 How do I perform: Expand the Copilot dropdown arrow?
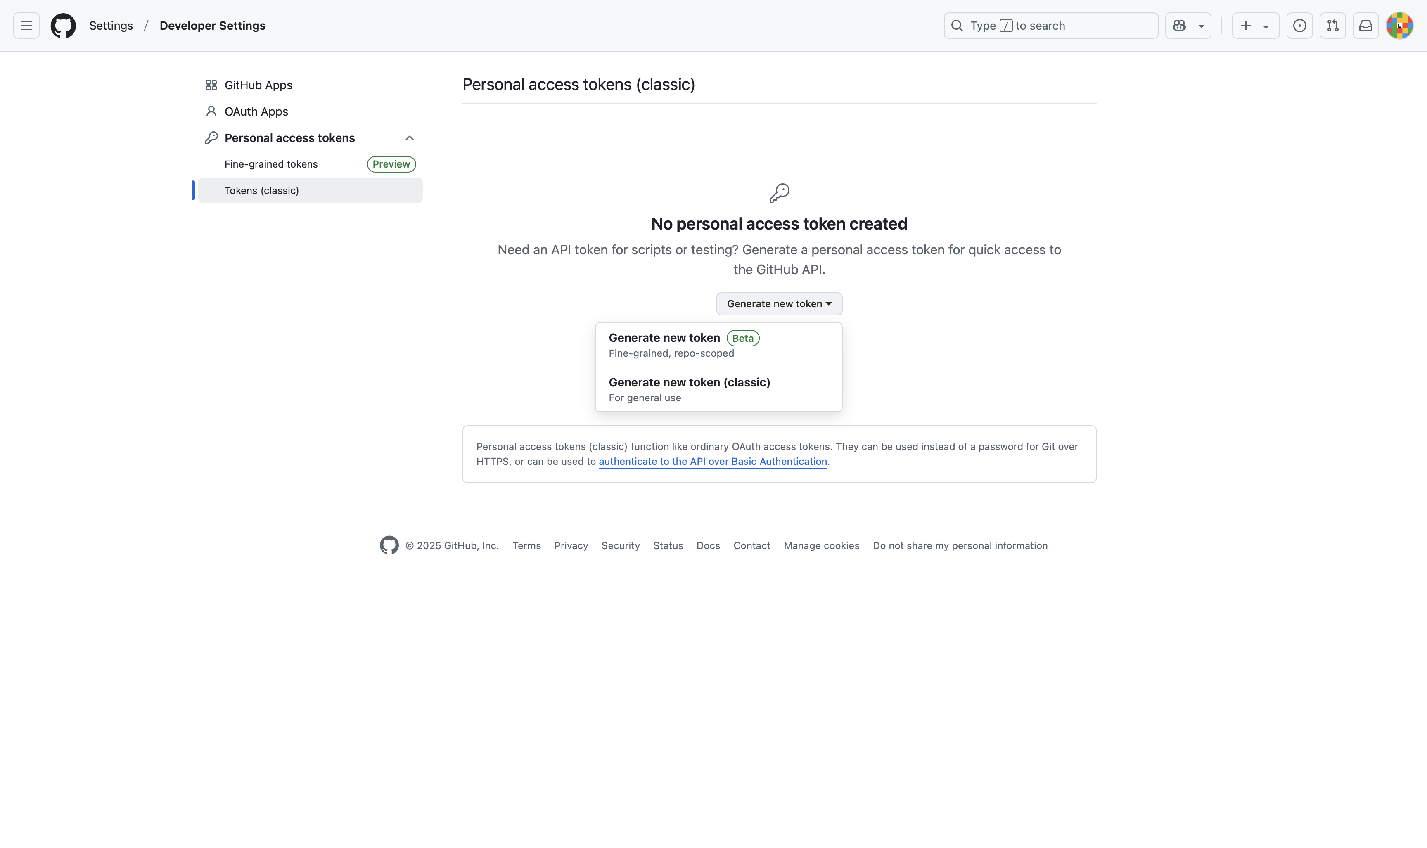point(1201,26)
